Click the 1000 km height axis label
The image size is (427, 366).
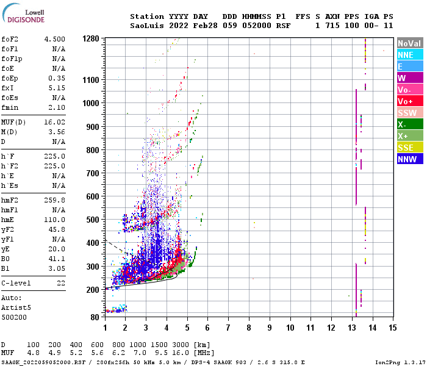91,104
